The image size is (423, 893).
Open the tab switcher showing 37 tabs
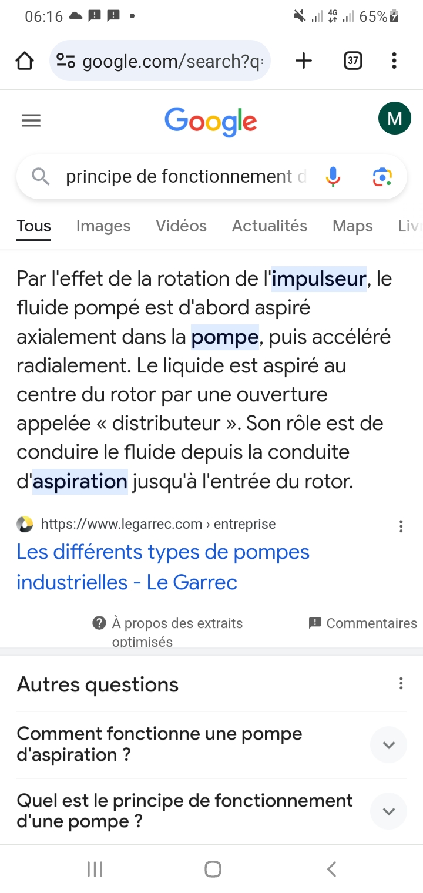click(x=352, y=61)
